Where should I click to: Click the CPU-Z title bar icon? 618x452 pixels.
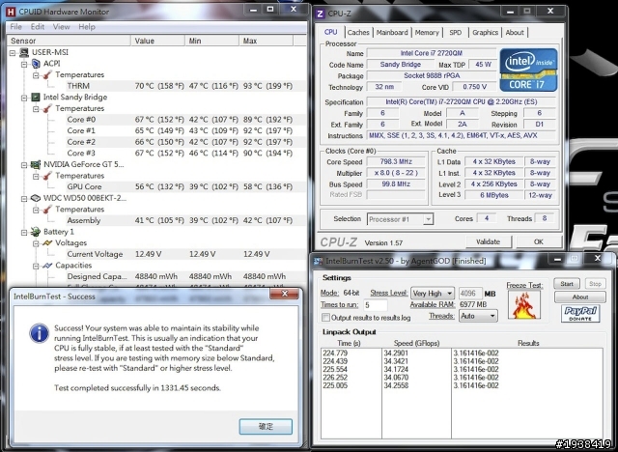click(320, 14)
